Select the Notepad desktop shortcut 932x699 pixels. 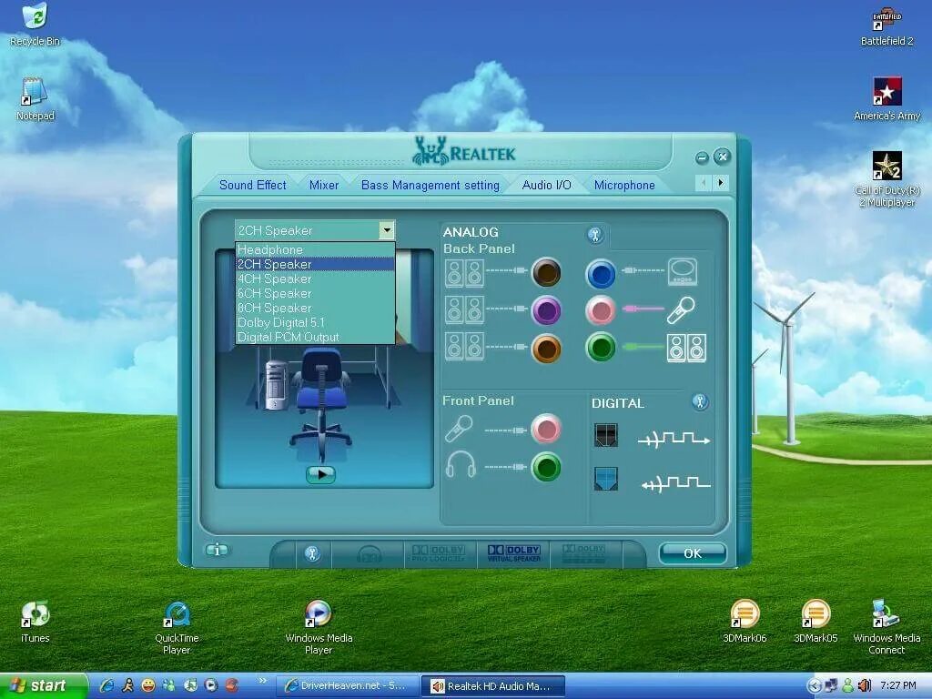(35, 99)
